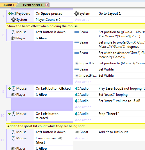Screen dimensions: 145x150
Task: Select 'Cursor is over Ghost' condition
Action: click(49, 140)
